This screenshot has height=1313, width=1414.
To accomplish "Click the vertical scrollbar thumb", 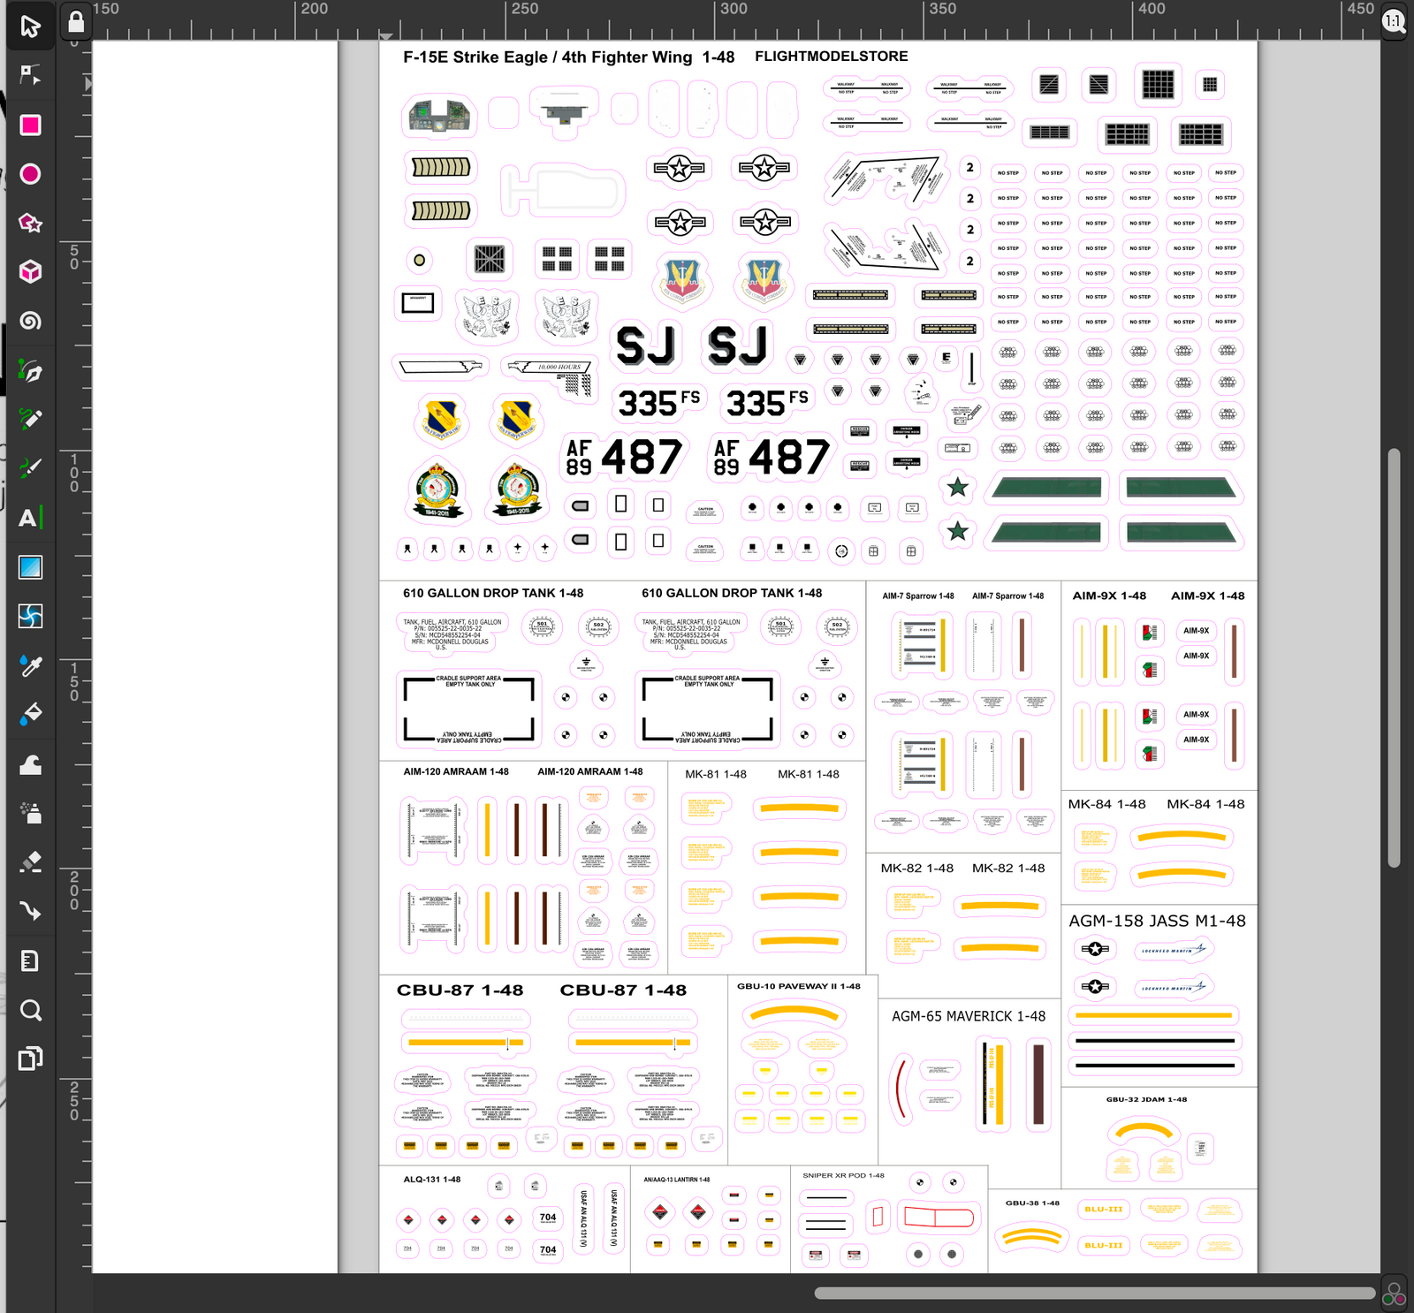I will point(1394,658).
